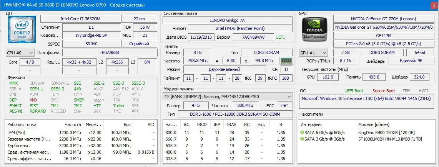Click the Intel Core i7-3632QM processor name field
The width and height of the screenshot is (439, 167).
click(x=80, y=19)
